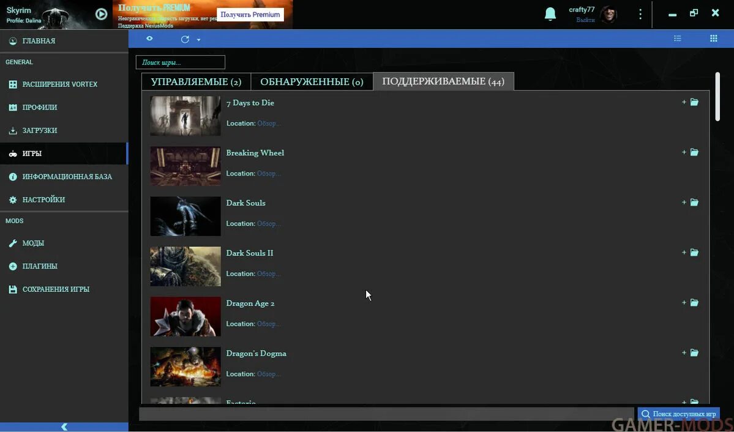Click the crafty77 user avatar

pyautogui.click(x=609, y=15)
